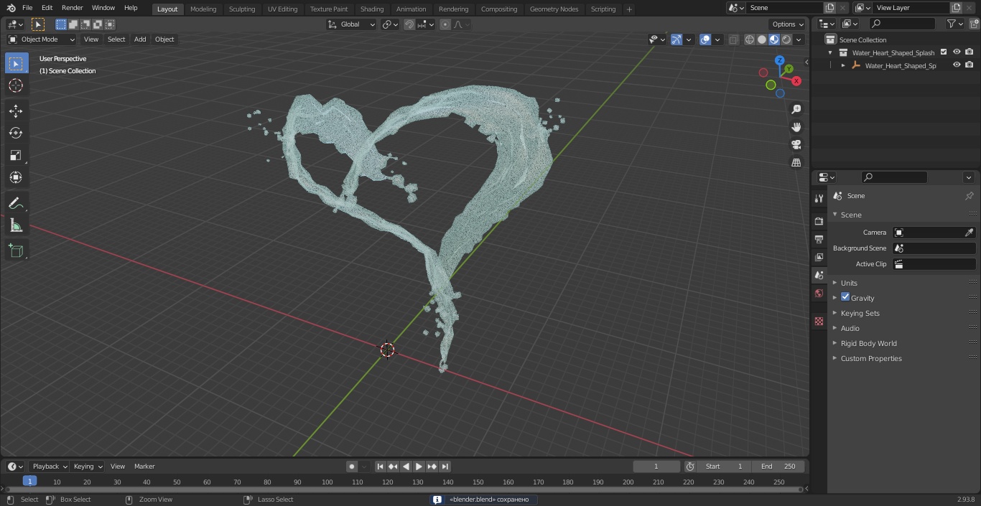981x506 pixels.
Task: Click the viewport zoom magnifier icon
Action: coord(796,109)
